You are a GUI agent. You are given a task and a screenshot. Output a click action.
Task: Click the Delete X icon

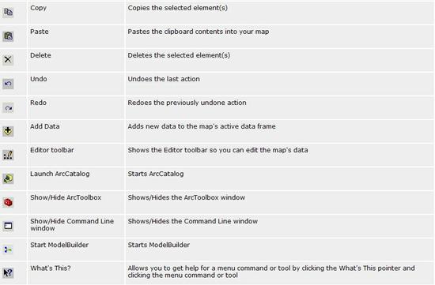[x=8, y=59]
